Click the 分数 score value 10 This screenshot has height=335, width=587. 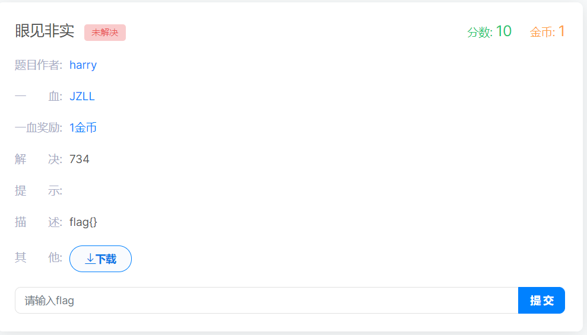point(503,31)
